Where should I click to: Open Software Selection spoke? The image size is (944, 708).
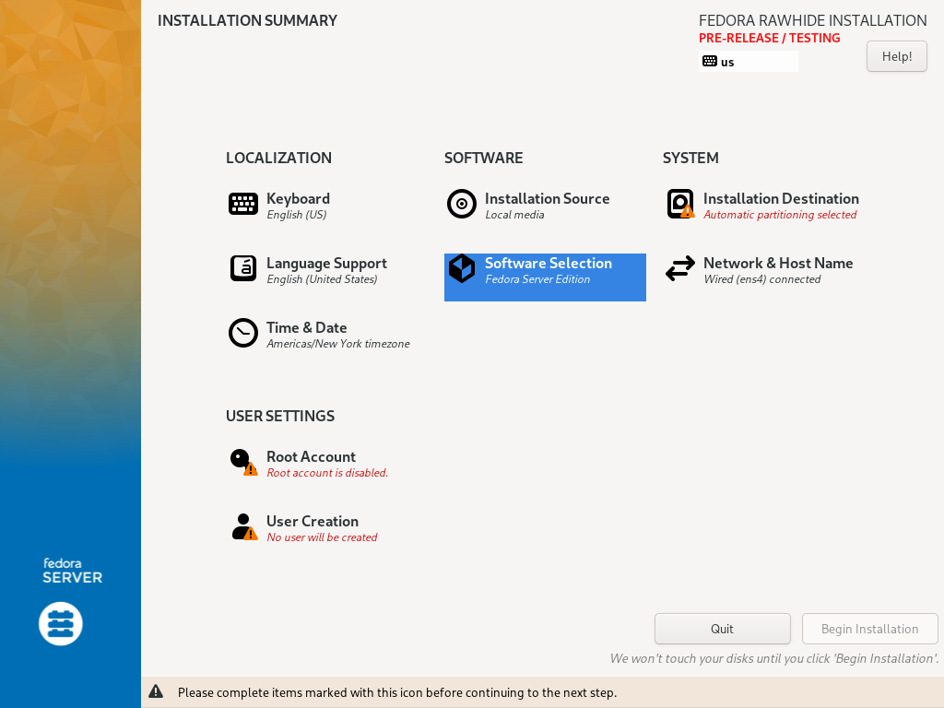545,277
